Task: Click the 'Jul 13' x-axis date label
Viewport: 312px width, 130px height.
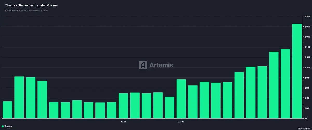Action: click(x=123, y=122)
